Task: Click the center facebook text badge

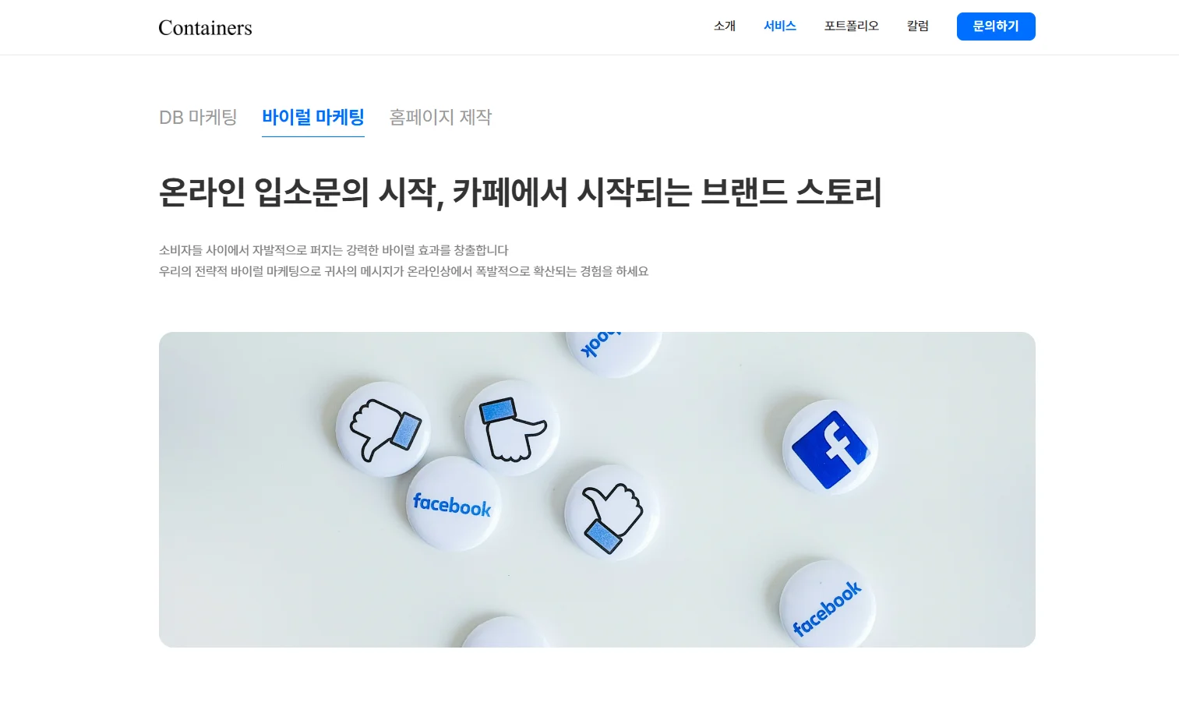Action: tap(453, 504)
